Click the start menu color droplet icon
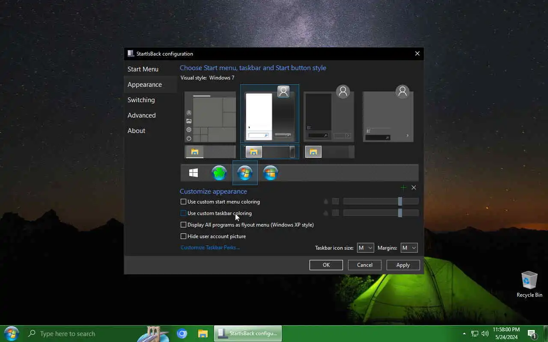 coord(326,201)
